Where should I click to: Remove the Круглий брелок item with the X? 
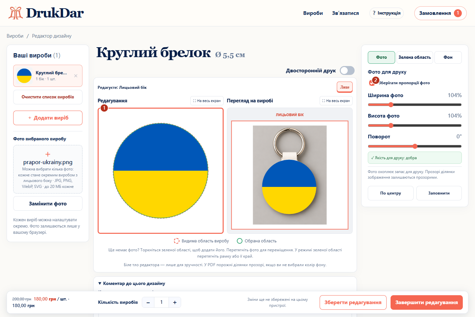[76, 76]
